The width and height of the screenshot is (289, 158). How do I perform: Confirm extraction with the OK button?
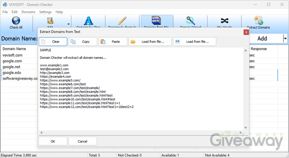53,141
